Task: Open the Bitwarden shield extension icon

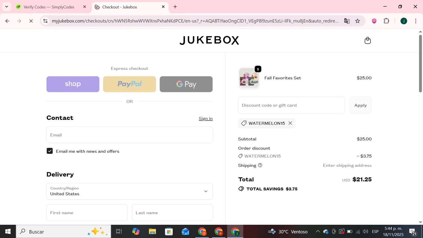Action: tap(374, 21)
